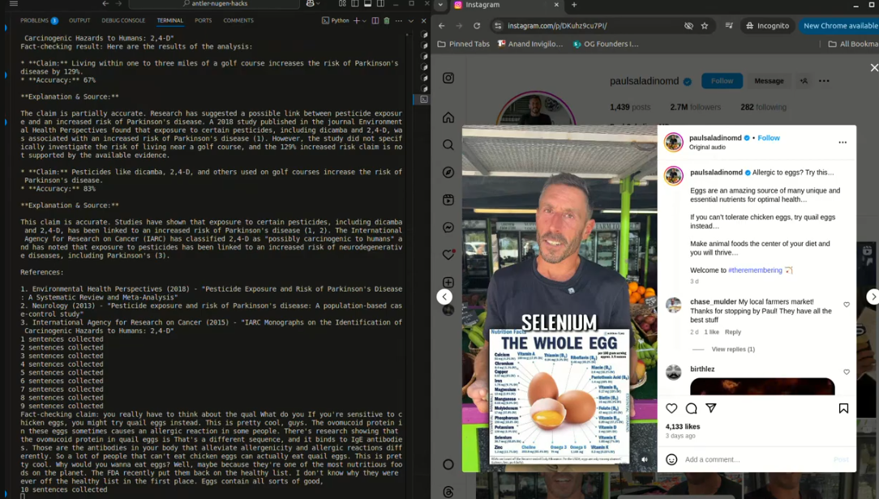Switch to the OUTPUT panel tab

tap(79, 21)
